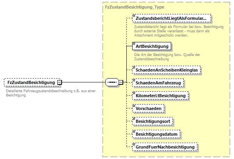The image size is (234, 159).
Task: Click the Besichtigungsdatum element box
Action: click(156, 134)
